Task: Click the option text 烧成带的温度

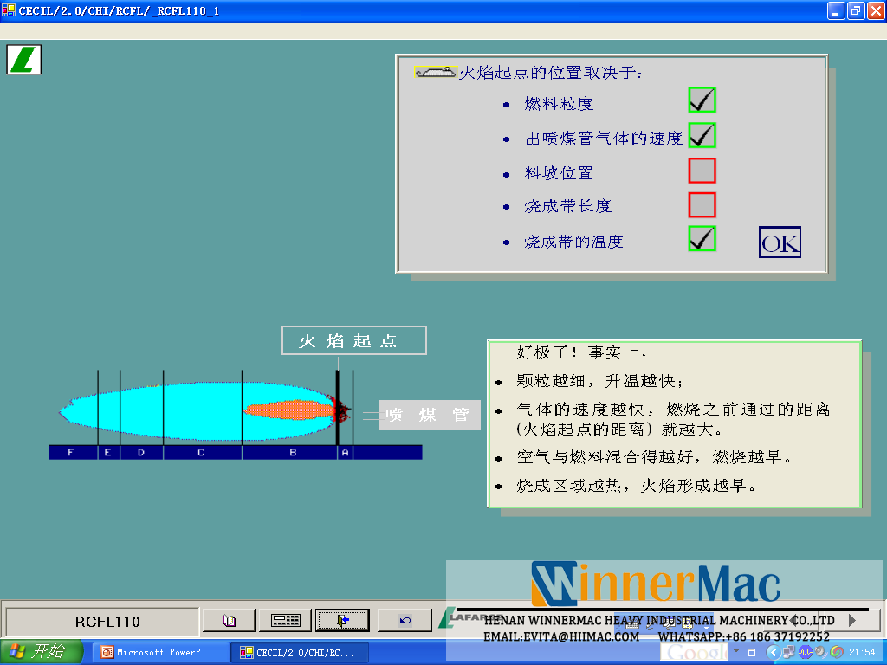Action: [x=573, y=242]
